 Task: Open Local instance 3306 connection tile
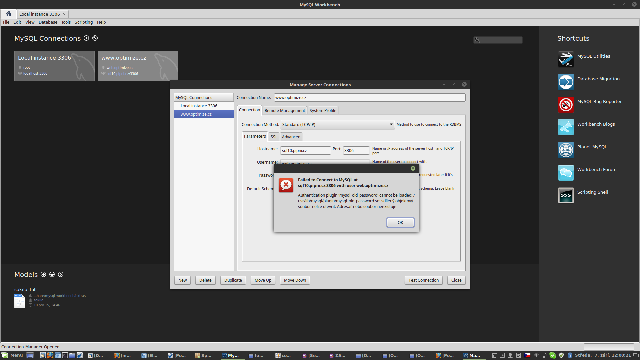tap(54, 66)
